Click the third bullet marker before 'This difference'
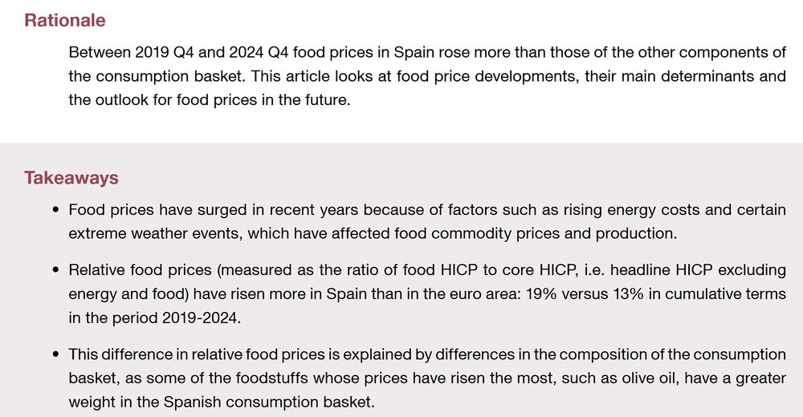 click(56, 354)
